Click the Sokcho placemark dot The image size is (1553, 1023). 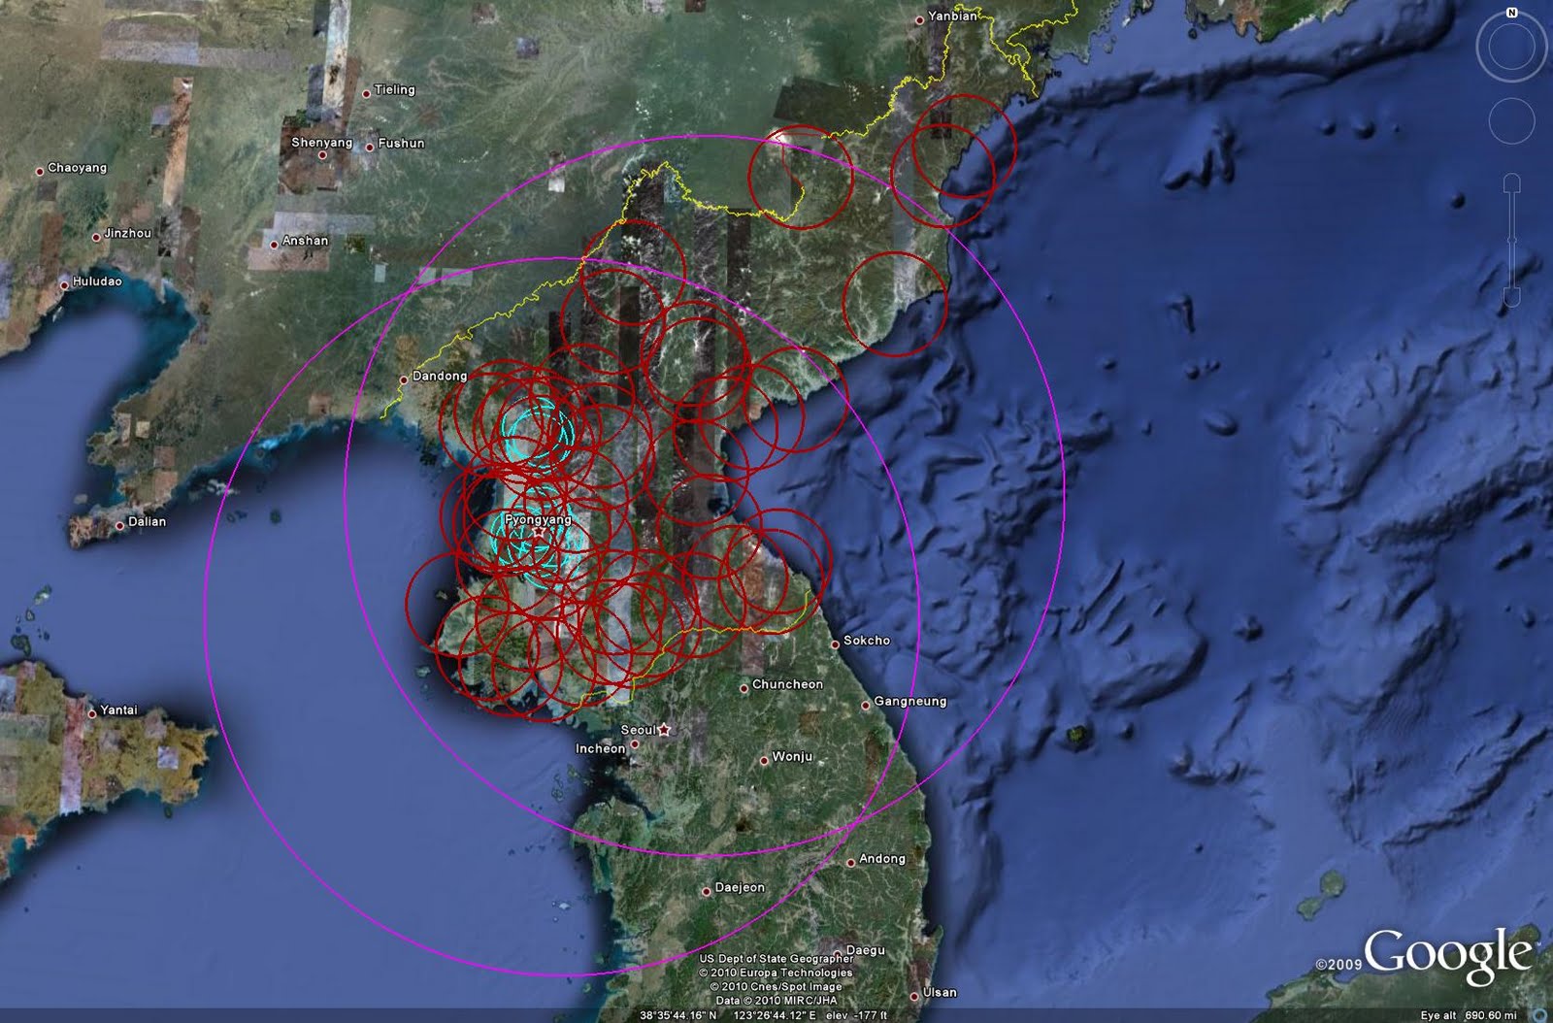coord(835,644)
